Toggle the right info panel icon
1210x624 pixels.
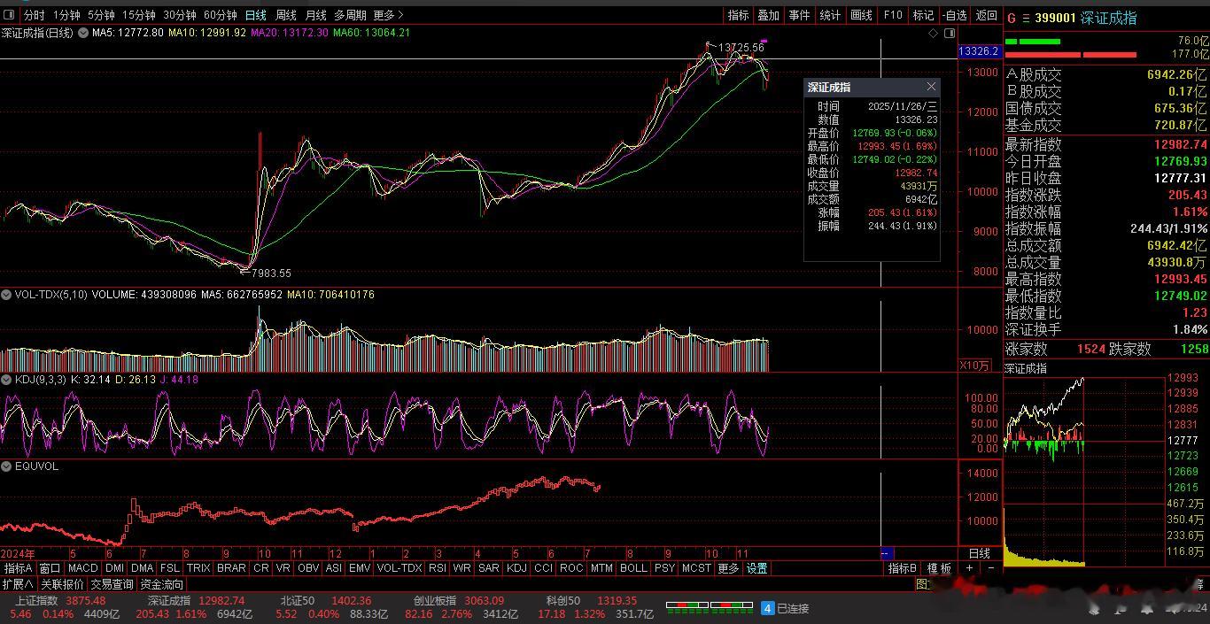(950, 33)
